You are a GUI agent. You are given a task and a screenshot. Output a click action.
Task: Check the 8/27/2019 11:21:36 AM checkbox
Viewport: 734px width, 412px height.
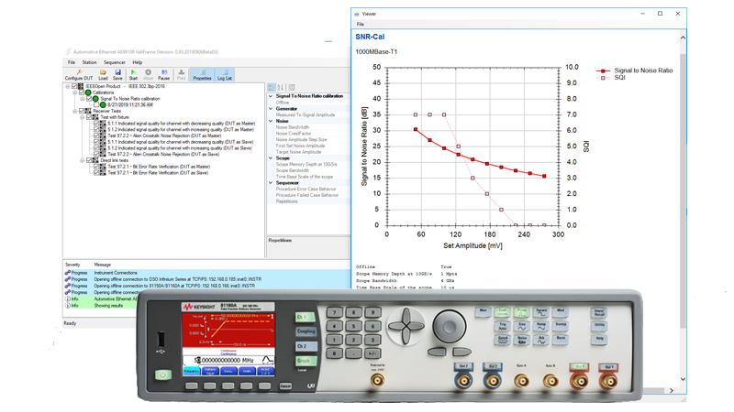click(x=96, y=105)
